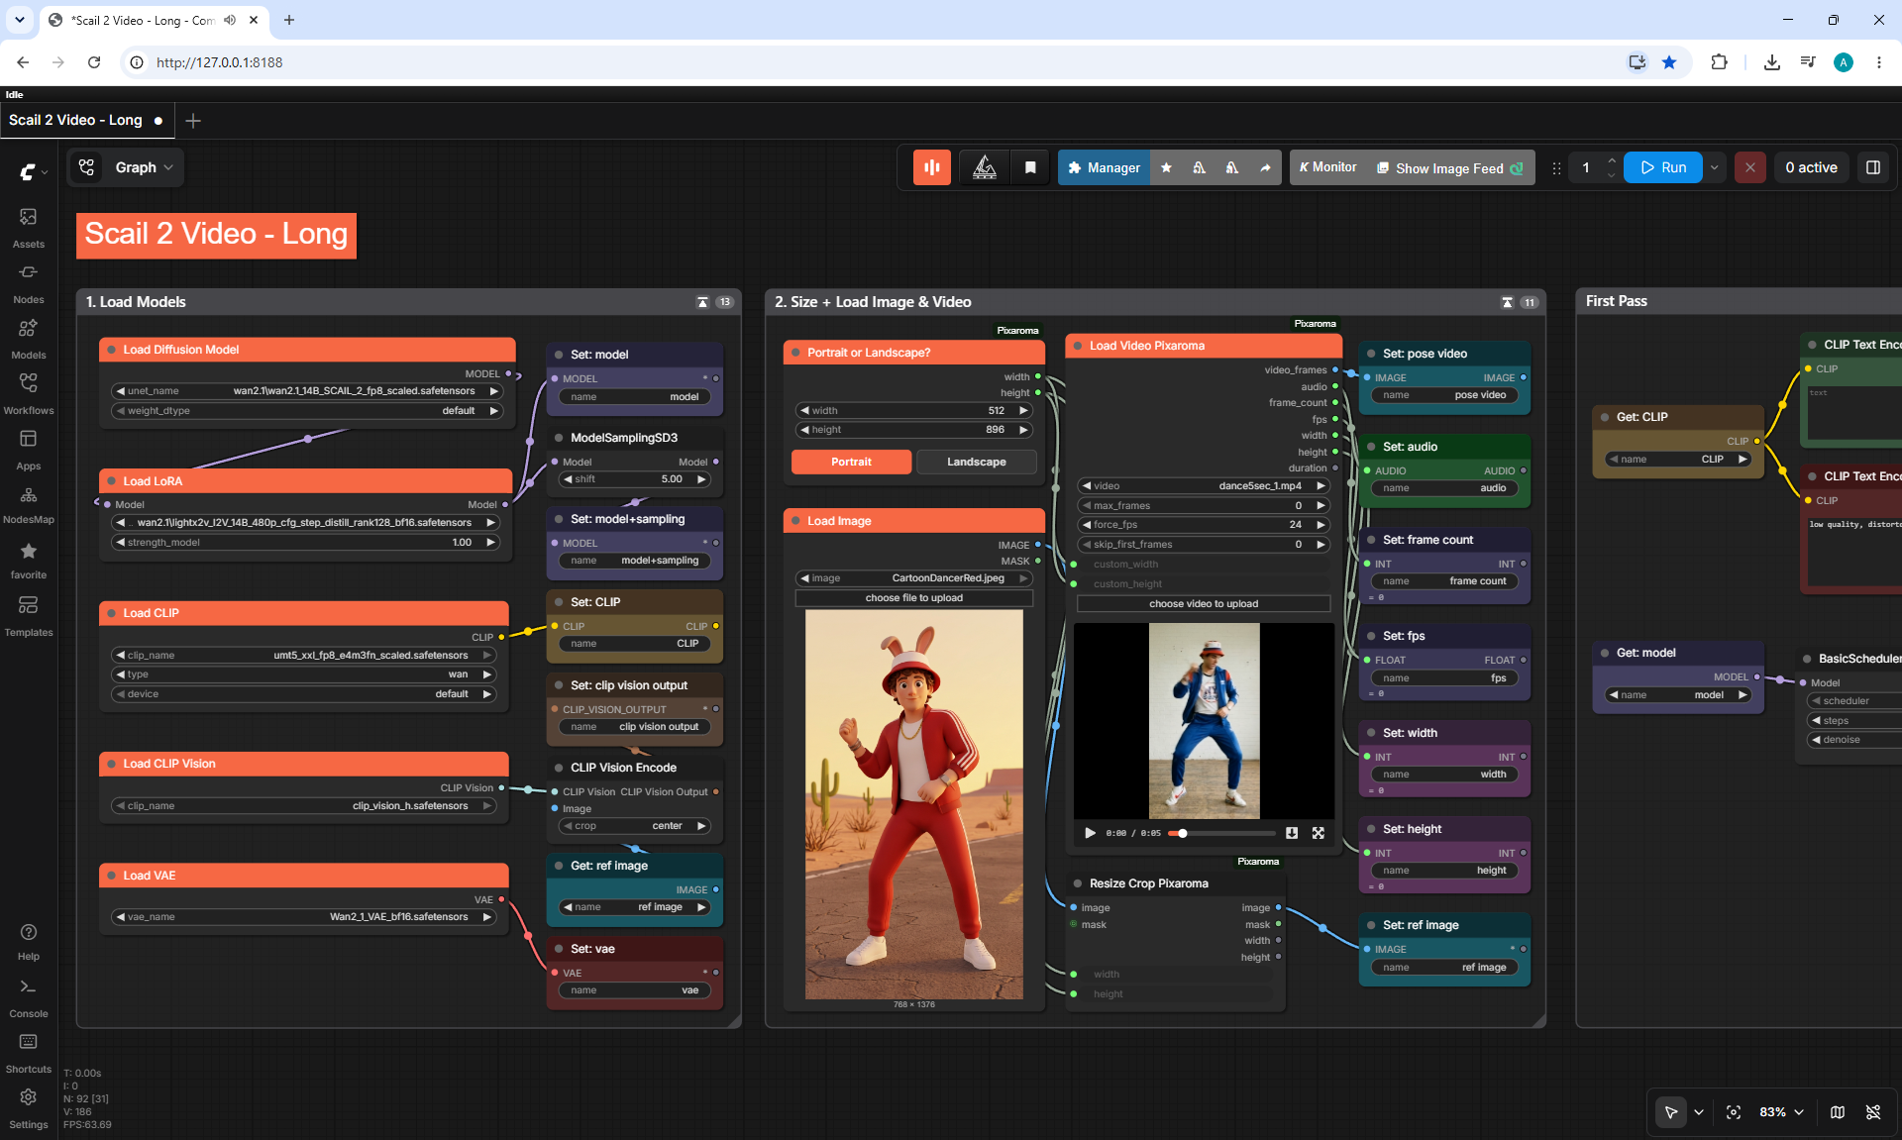Fit the graph view to screen
Screen dimensions: 1902x1140
[x=1734, y=1112]
